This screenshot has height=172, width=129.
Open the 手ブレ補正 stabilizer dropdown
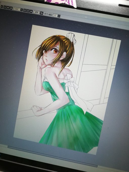point(59,16)
